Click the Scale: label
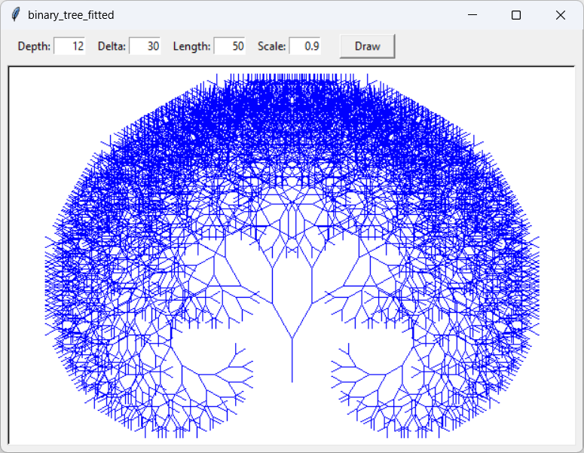Screen dimensions: 584x453 (271, 46)
